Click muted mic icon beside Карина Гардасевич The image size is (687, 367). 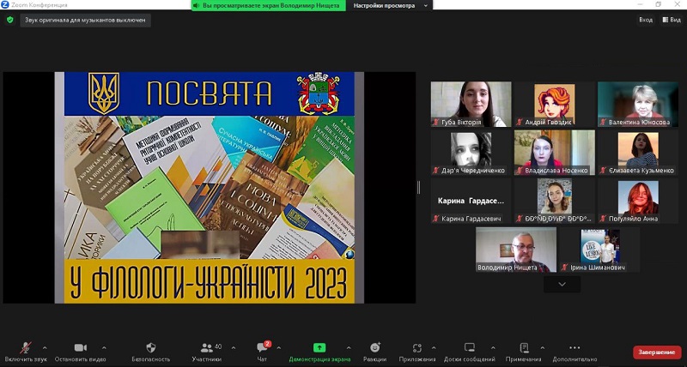(436, 219)
